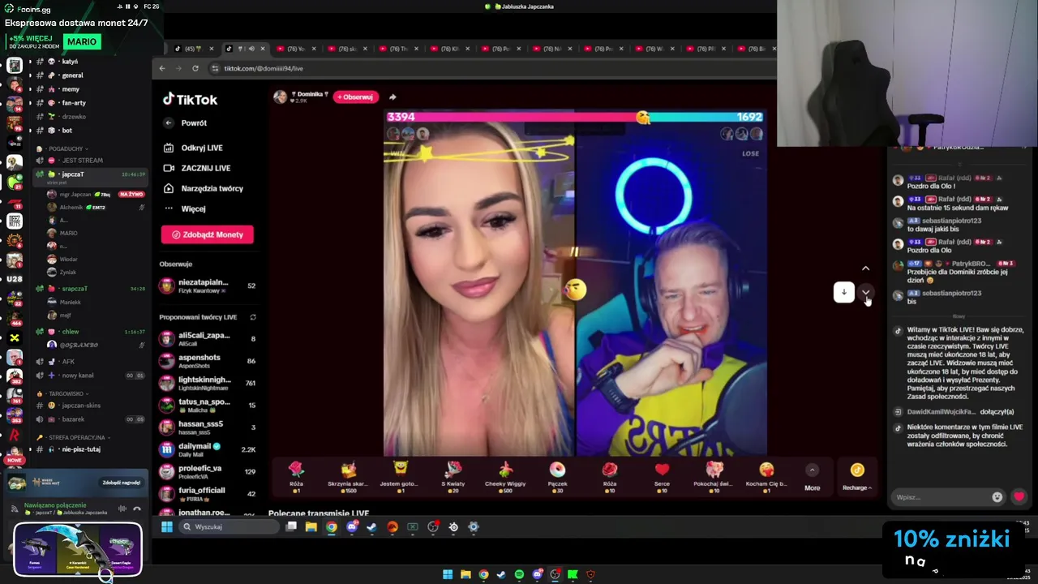Send the Pączek donut gift
1038x584 pixels.
[557, 477]
